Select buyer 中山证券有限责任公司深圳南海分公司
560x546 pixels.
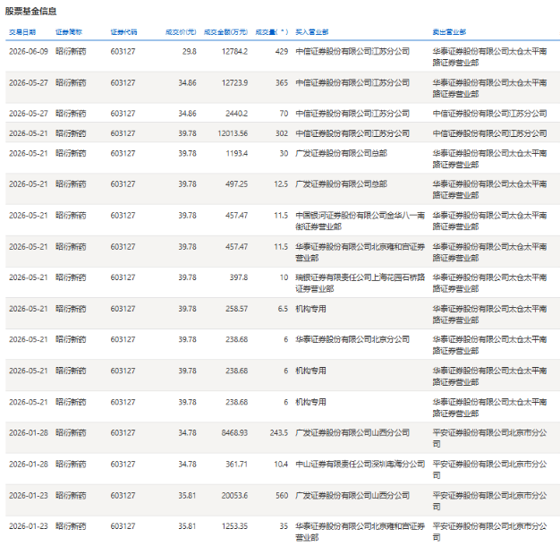pos(360,465)
